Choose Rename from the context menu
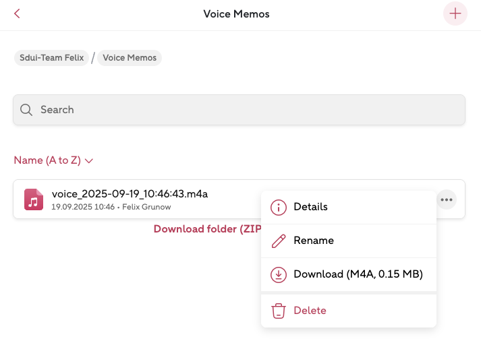The height and width of the screenshot is (343, 481). click(314, 241)
